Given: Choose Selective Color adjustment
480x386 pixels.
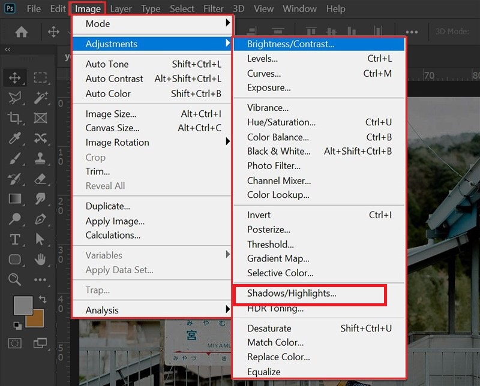Looking at the screenshot, I should (x=319, y=273).
